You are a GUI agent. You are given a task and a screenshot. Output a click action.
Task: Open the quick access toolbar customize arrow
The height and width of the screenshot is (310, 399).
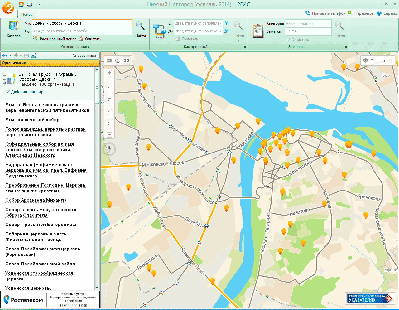39,4
